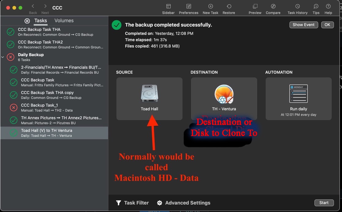Switch to the Volumes tab
The width and height of the screenshot is (342, 212).
click(x=64, y=21)
